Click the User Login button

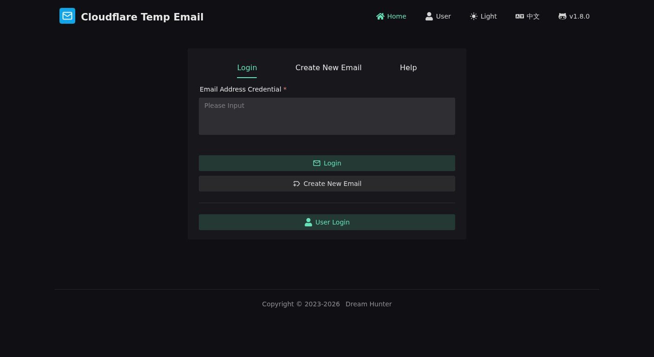pyautogui.click(x=327, y=222)
